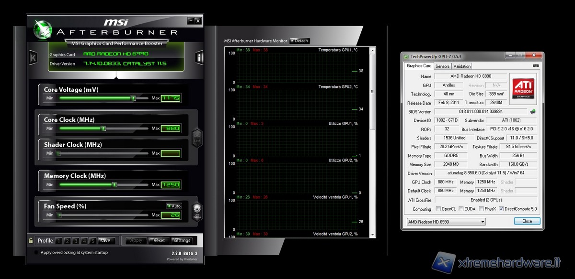Enable Apply overclocking at system startup
Image resolution: width=575 pixels, height=279 pixels.
click(36, 253)
